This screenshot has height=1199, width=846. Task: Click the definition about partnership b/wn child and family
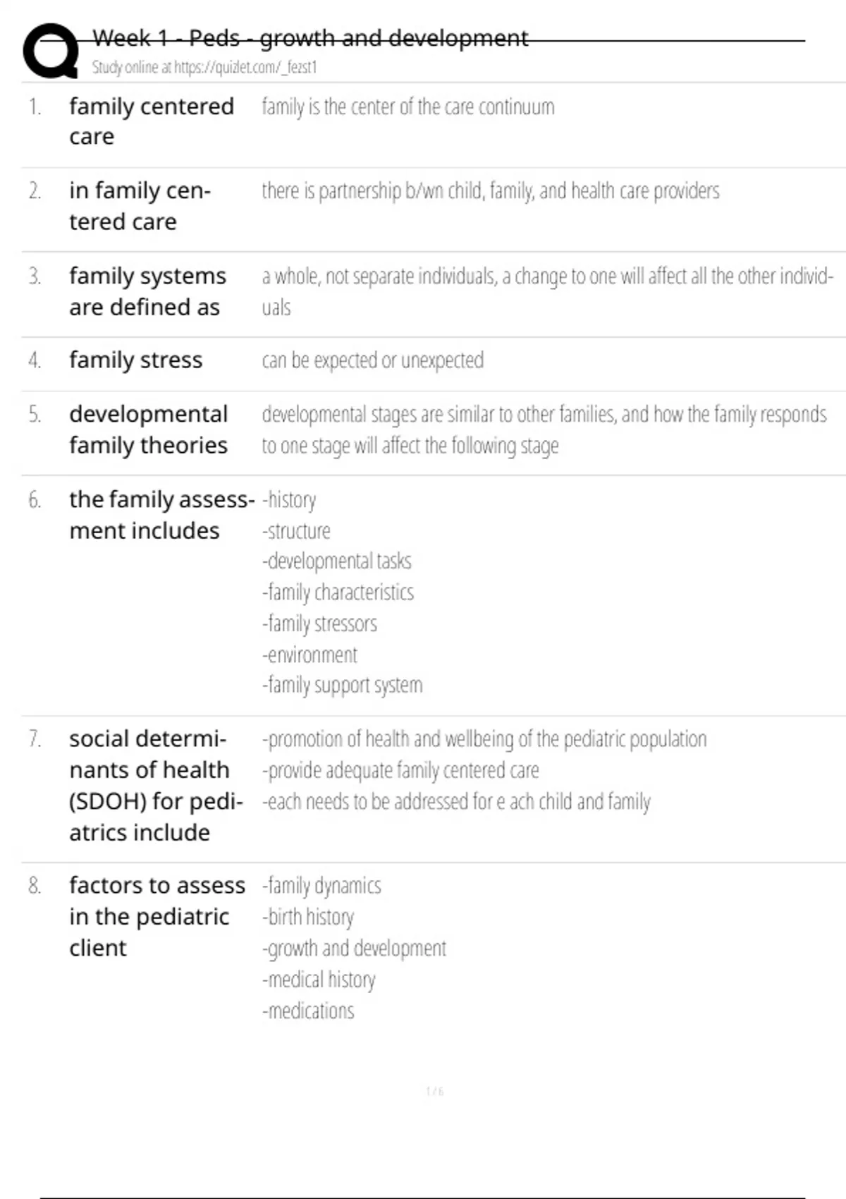[490, 191]
